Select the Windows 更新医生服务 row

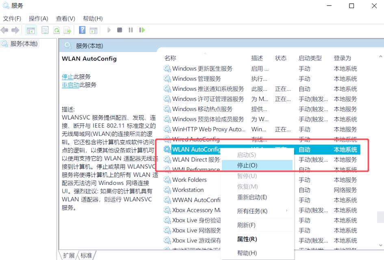tap(262, 69)
